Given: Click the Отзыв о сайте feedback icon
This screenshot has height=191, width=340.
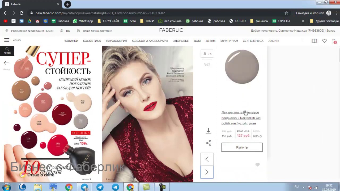Looking at the screenshot, I should click(x=23, y=175).
